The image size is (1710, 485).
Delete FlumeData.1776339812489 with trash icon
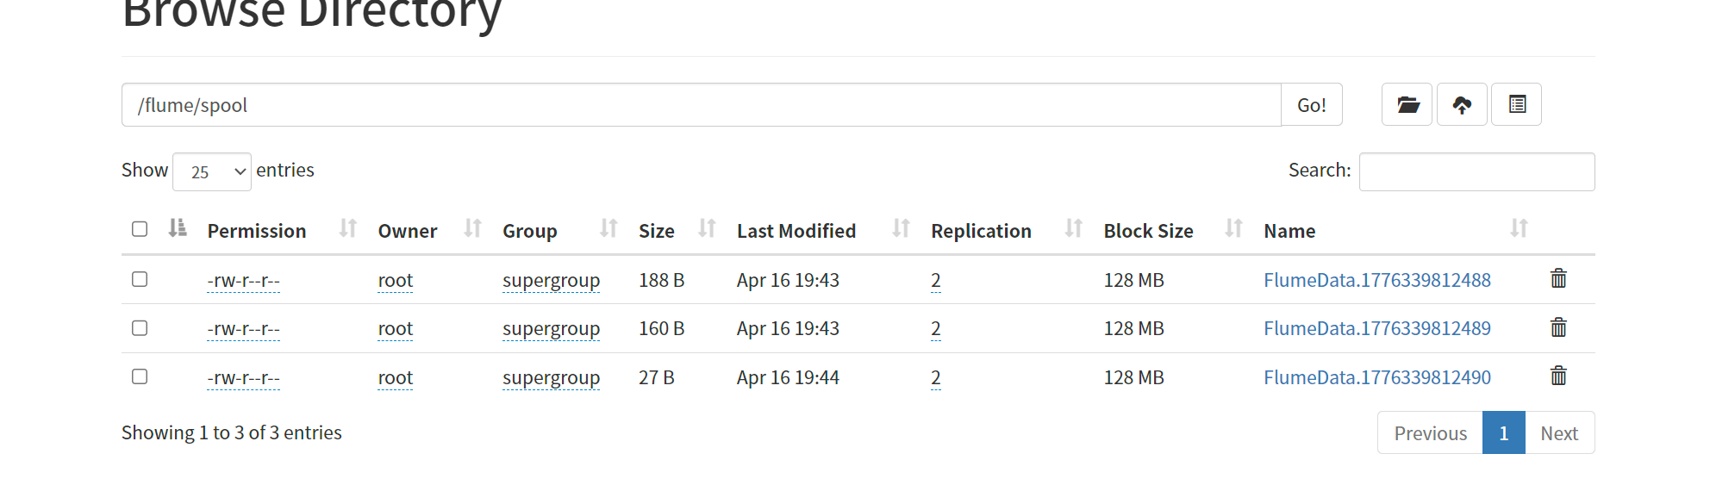1558,327
